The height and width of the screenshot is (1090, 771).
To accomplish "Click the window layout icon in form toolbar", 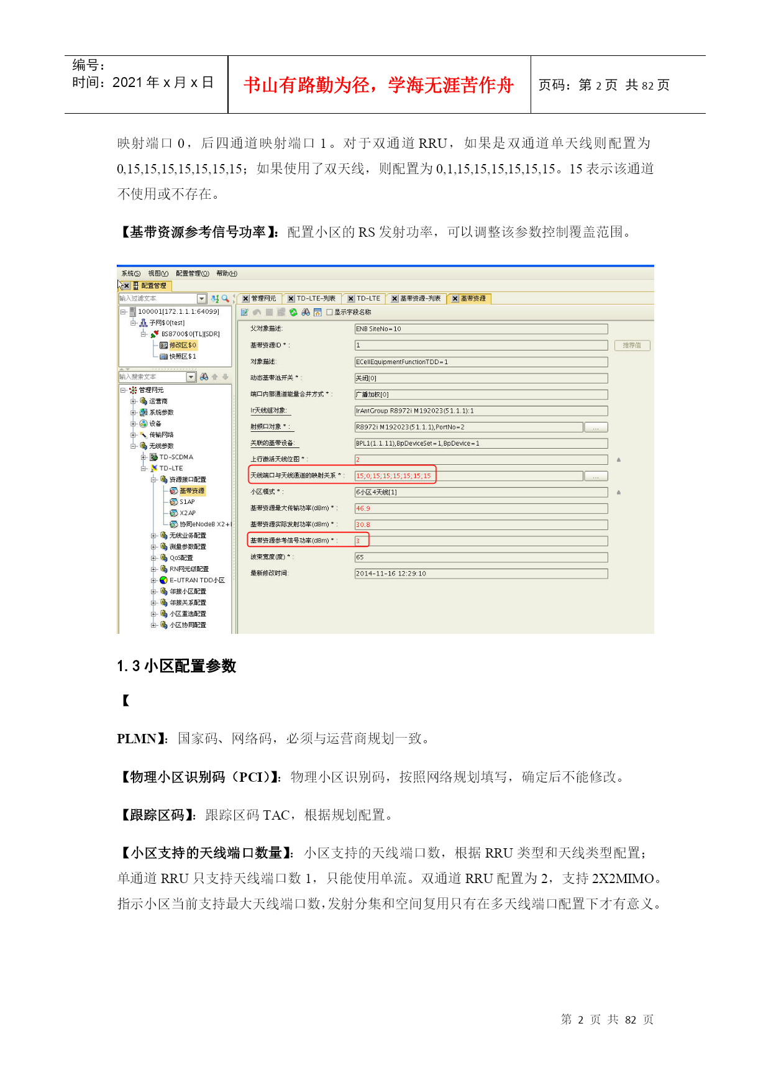I will click(317, 313).
